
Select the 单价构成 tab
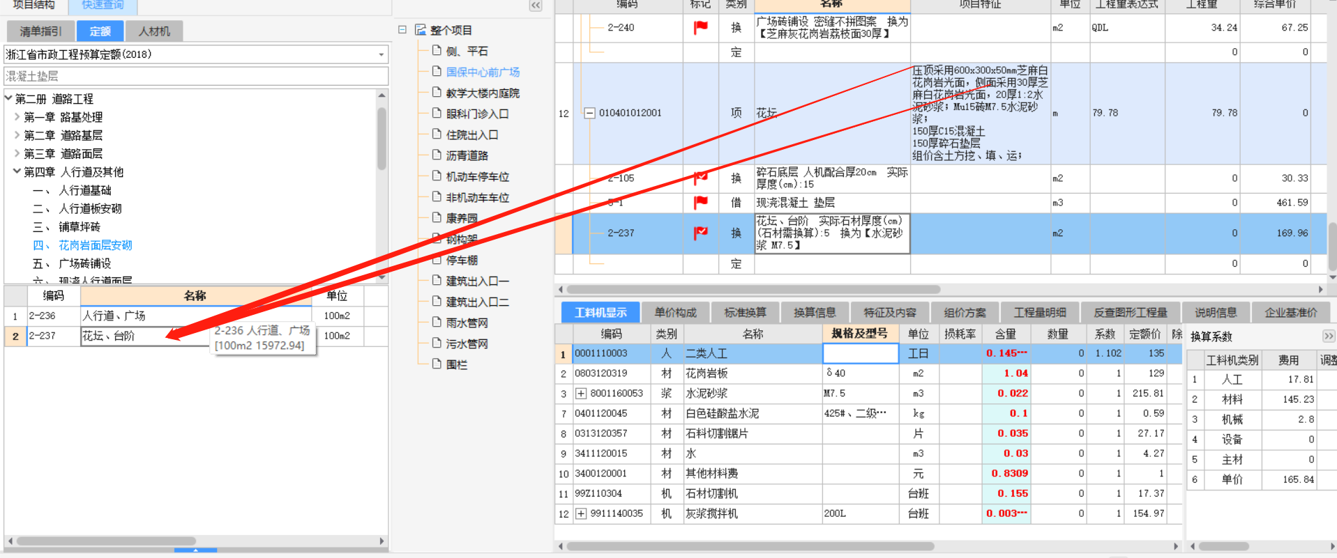pyautogui.click(x=675, y=313)
